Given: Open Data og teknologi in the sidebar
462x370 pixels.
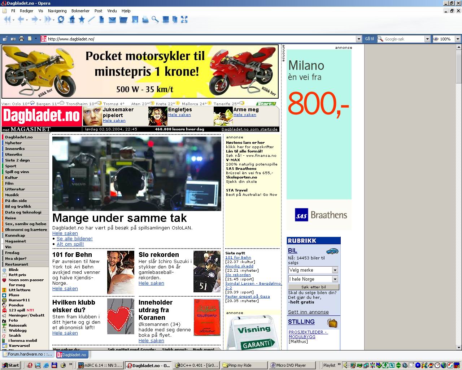Looking at the screenshot, I should [x=25, y=212].
